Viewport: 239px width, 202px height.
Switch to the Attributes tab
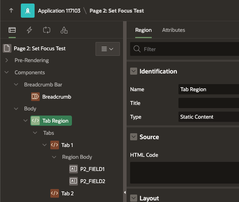coord(173,30)
